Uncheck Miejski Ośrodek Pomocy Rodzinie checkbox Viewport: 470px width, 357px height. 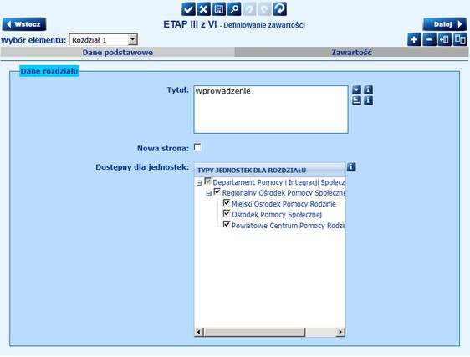(x=227, y=203)
